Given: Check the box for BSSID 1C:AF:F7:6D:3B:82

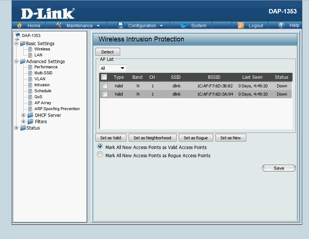Looking at the screenshot, I should point(105,86).
